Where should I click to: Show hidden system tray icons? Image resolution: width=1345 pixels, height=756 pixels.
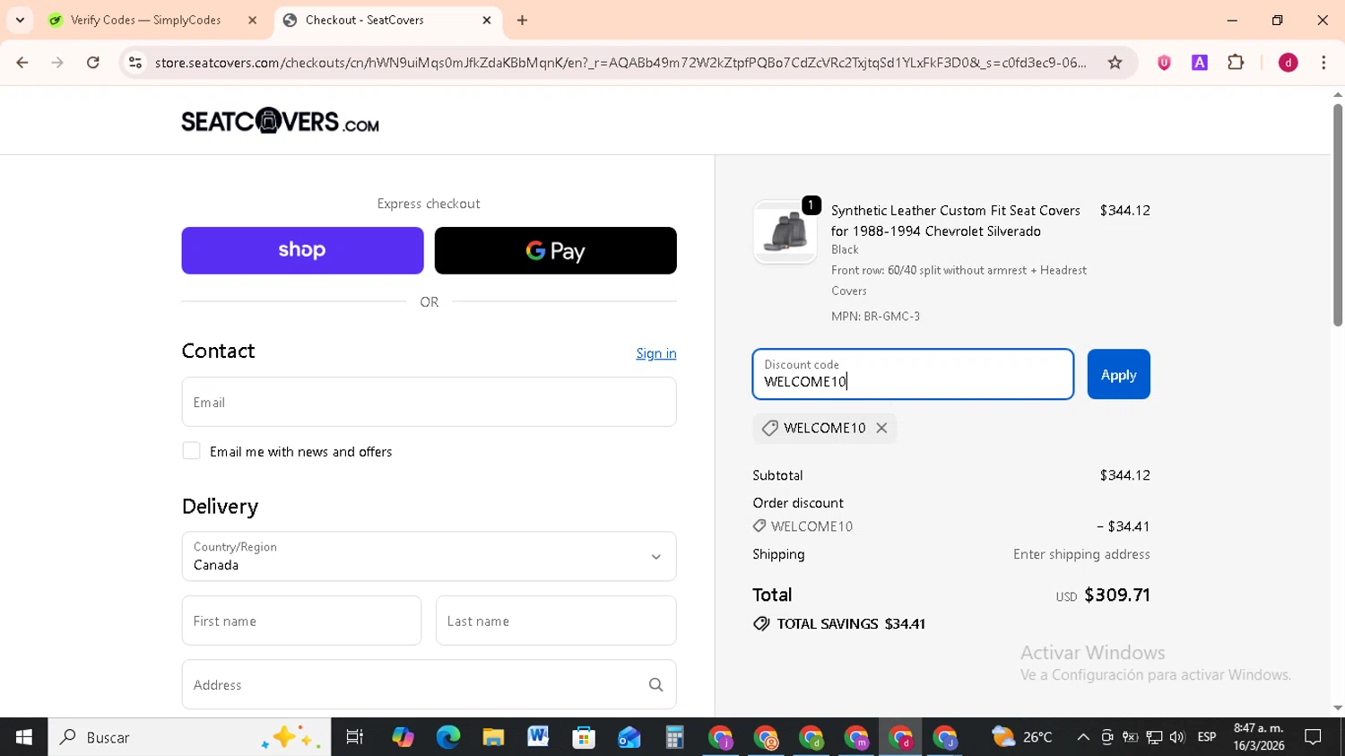click(x=1083, y=737)
